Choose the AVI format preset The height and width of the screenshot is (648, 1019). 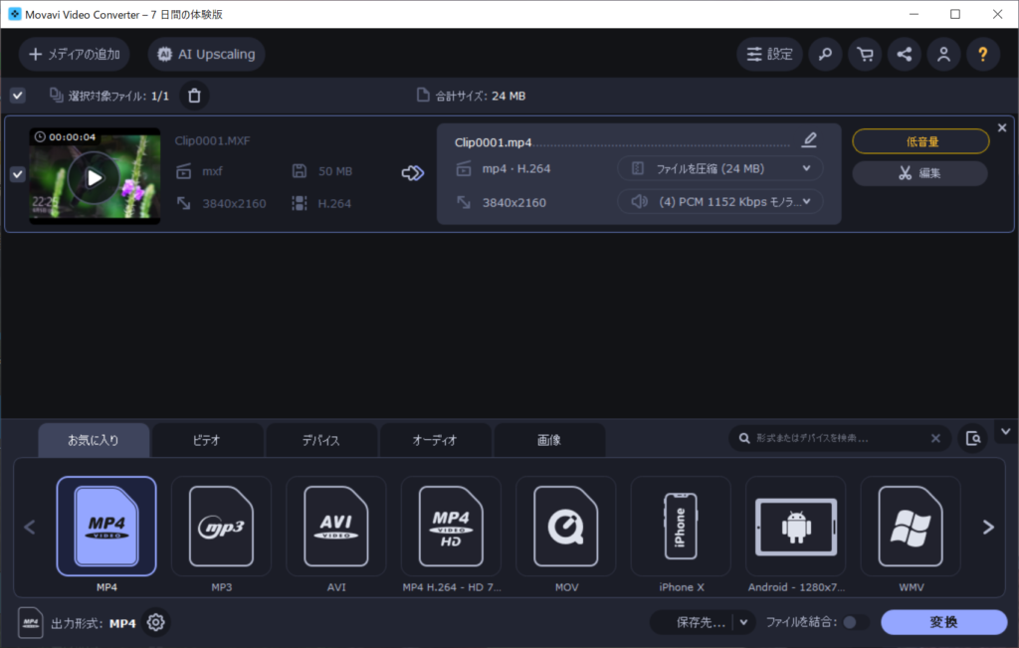[x=335, y=526]
